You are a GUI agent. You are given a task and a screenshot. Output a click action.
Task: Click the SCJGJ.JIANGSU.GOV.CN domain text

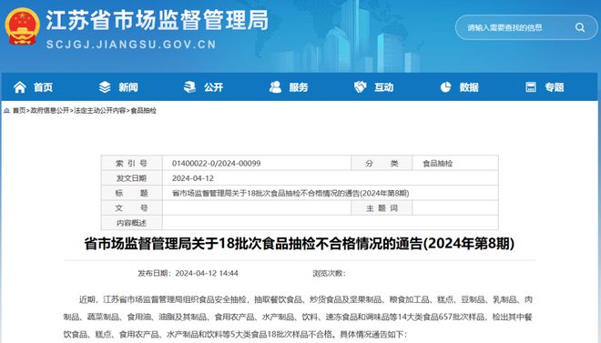point(131,45)
